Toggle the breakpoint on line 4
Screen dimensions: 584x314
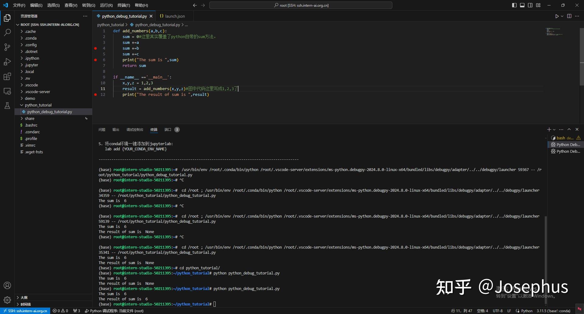click(x=95, y=48)
